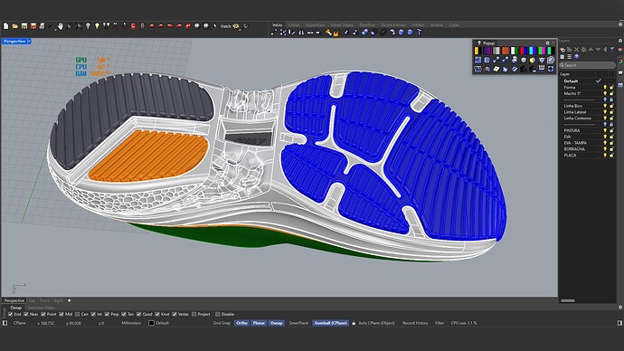The height and width of the screenshot is (351, 624).
Task: Toggle Osnap button in status bar
Action: [x=276, y=323]
